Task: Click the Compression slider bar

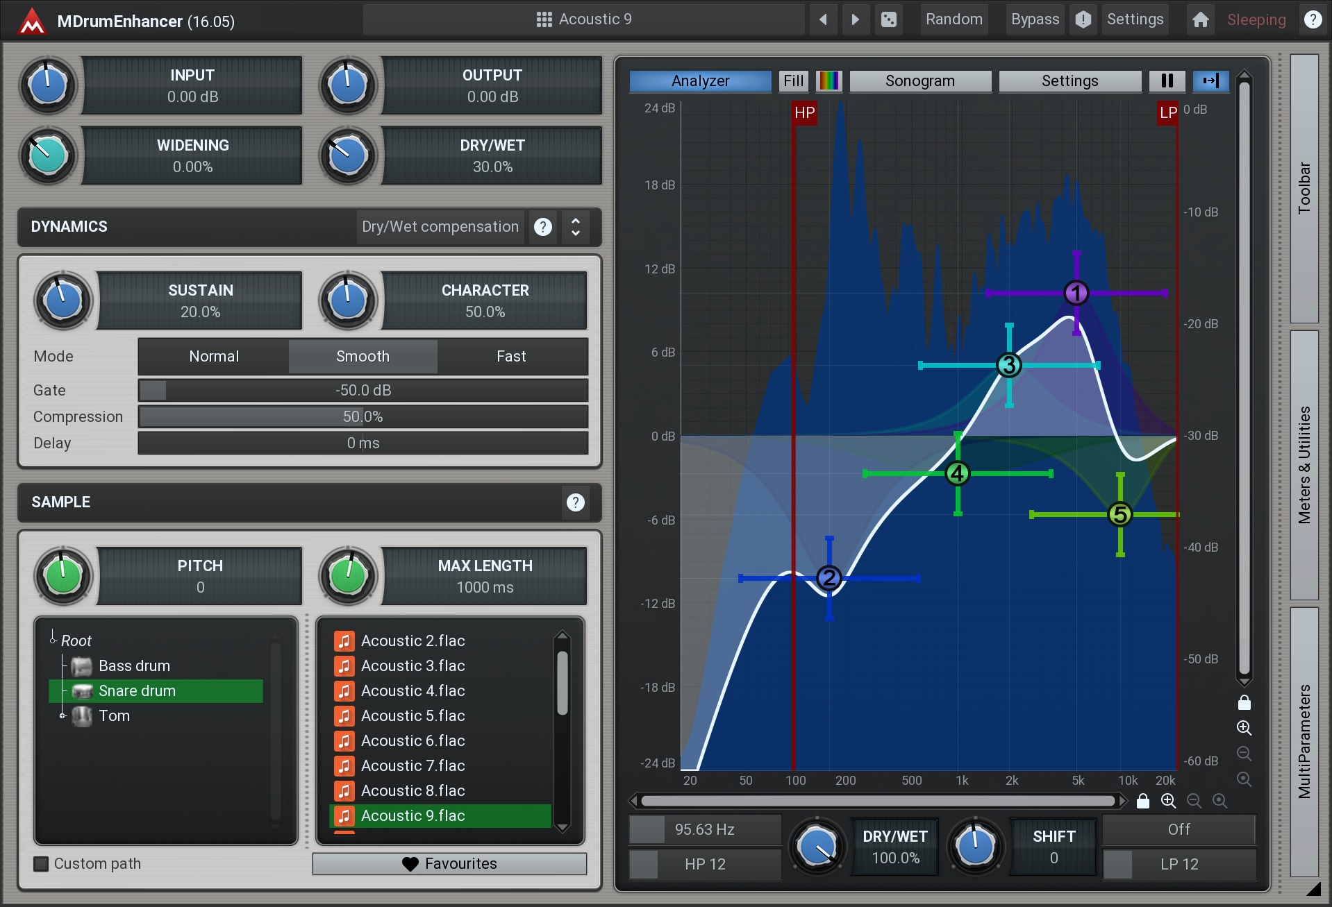Action: [363, 417]
